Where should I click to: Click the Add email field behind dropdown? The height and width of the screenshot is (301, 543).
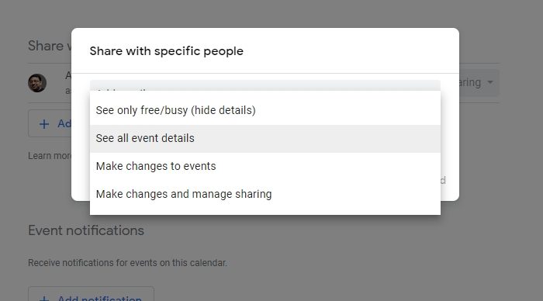click(265, 85)
